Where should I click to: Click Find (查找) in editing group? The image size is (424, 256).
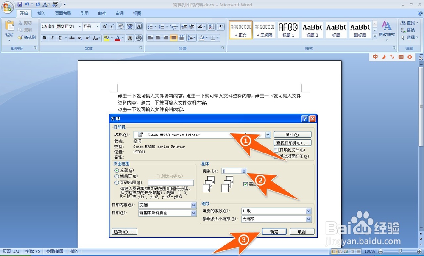pyautogui.click(x=409, y=23)
